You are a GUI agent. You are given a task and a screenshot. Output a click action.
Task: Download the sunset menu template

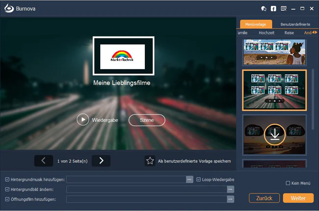[x=275, y=135]
